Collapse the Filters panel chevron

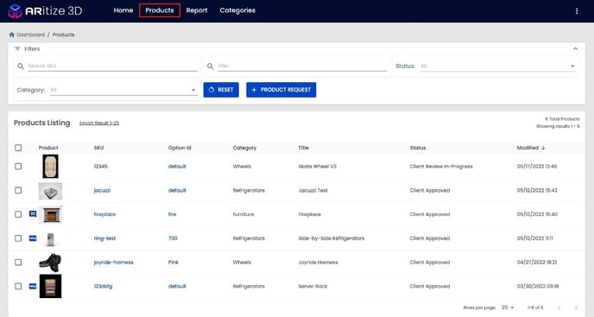pyautogui.click(x=575, y=48)
